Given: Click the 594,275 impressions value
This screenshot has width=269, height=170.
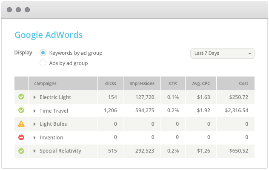Looking at the screenshot, I should coord(145,110).
